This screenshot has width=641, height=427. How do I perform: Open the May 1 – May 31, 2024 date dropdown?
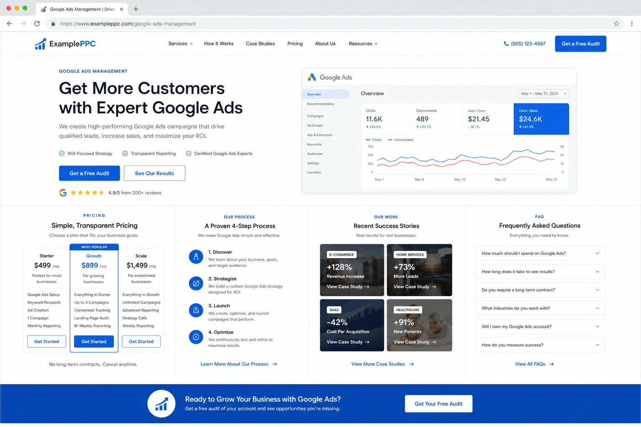click(543, 94)
